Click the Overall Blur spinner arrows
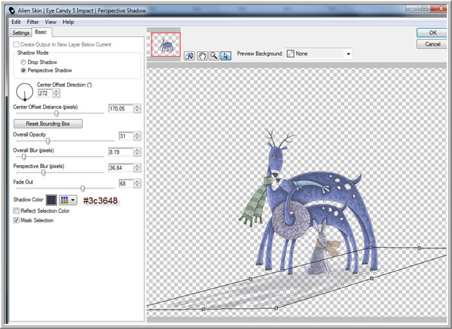452x329 pixels. pos(137,152)
